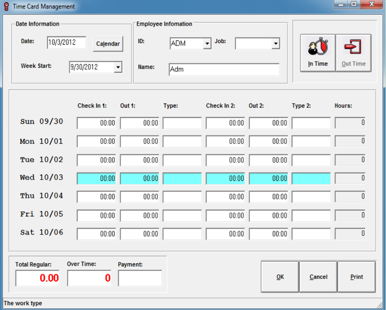
Task: Click the Total Regular hours field
Action: (x=38, y=278)
